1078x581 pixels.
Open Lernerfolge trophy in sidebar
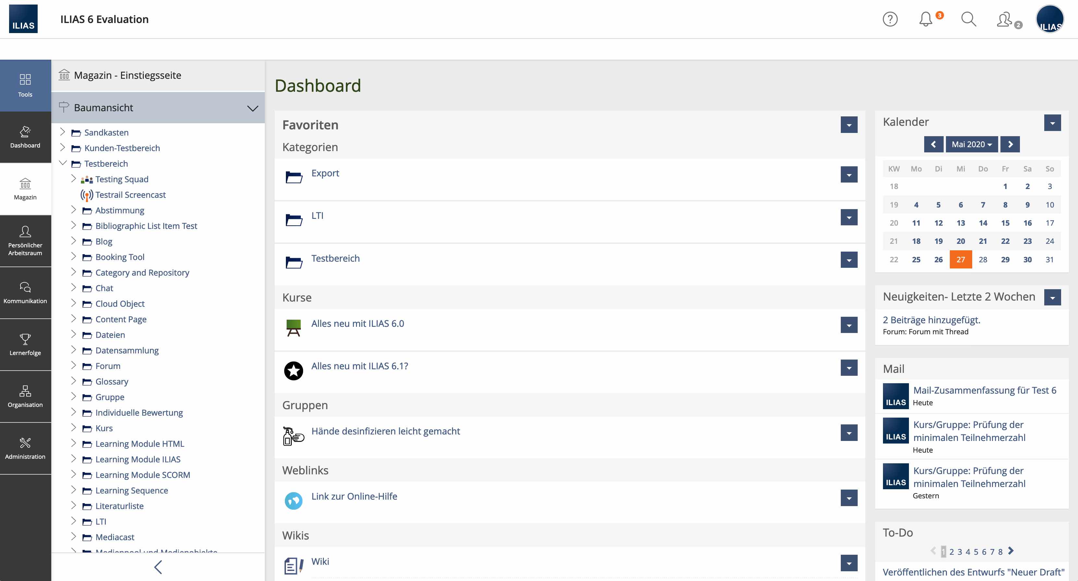[x=25, y=344]
